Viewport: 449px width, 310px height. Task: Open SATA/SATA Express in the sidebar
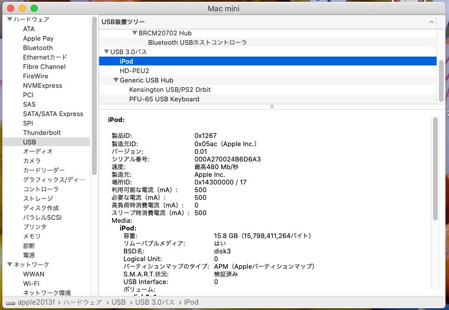point(53,114)
